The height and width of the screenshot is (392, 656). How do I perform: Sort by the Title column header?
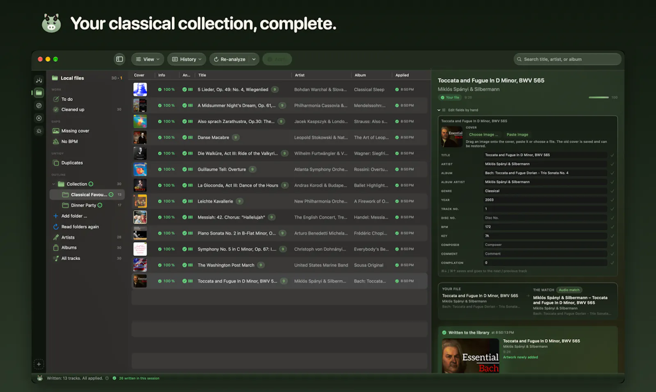202,75
